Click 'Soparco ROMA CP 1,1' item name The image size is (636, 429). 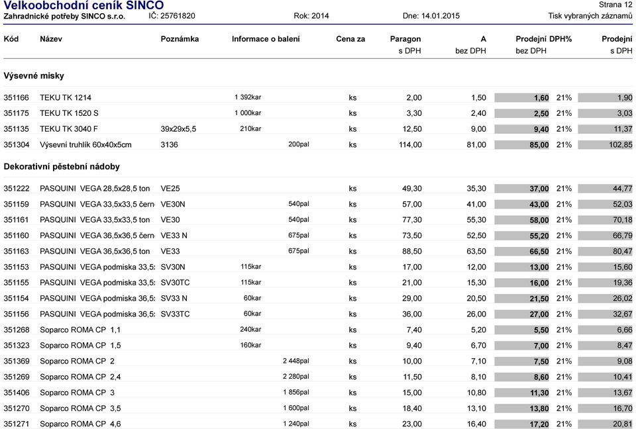pyautogui.click(x=80, y=330)
